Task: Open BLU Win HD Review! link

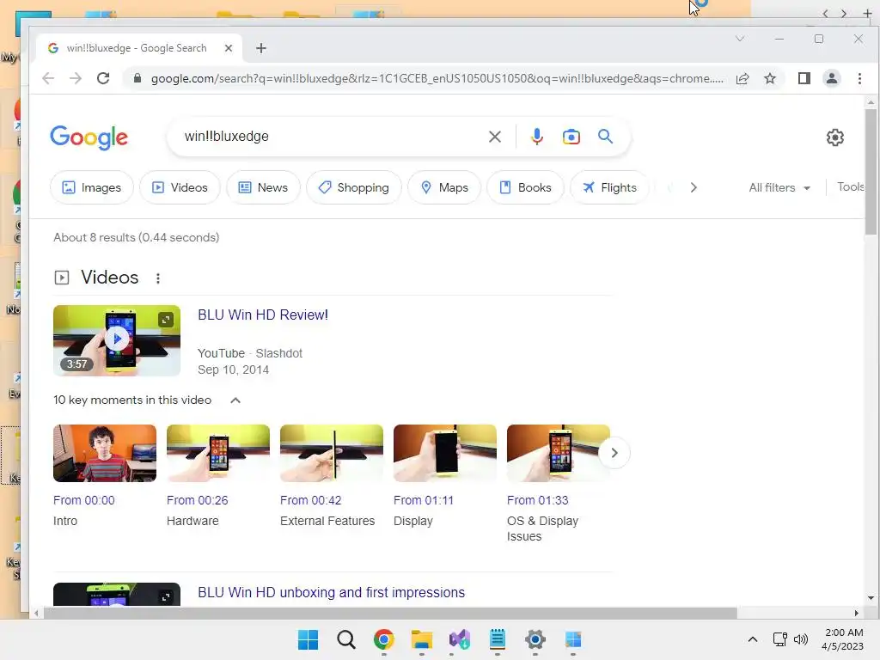Action: tap(263, 315)
